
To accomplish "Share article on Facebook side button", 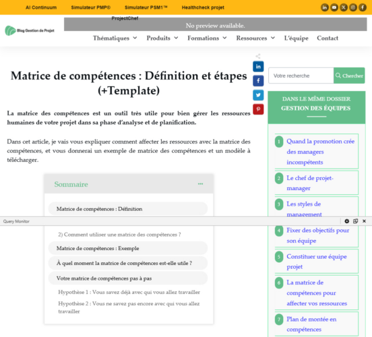I will tap(258, 81).
